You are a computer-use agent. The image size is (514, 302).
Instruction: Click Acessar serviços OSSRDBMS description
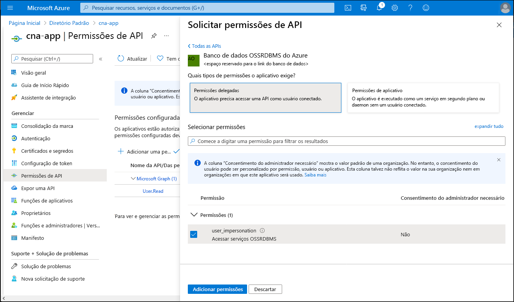[x=244, y=239]
